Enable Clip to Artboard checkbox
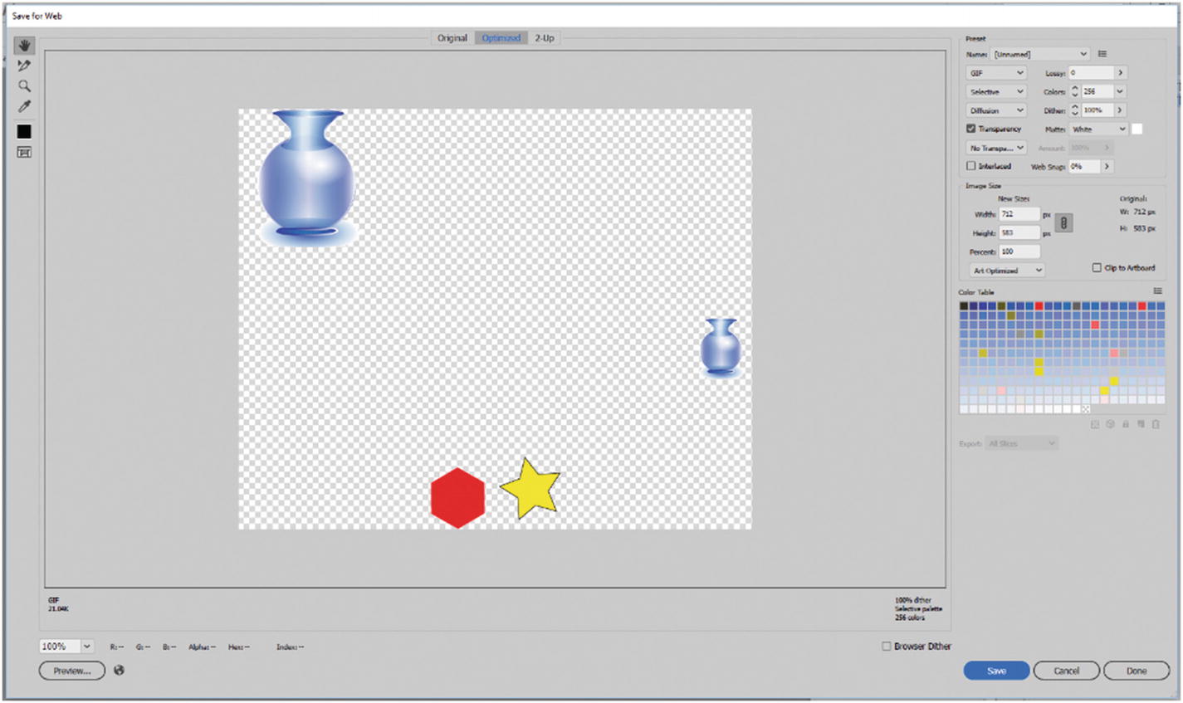The image size is (1183, 703). click(x=1097, y=268)
